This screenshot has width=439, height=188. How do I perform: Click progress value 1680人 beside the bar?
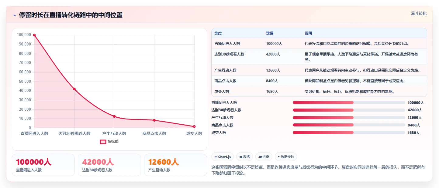click(x=414, y=133)
